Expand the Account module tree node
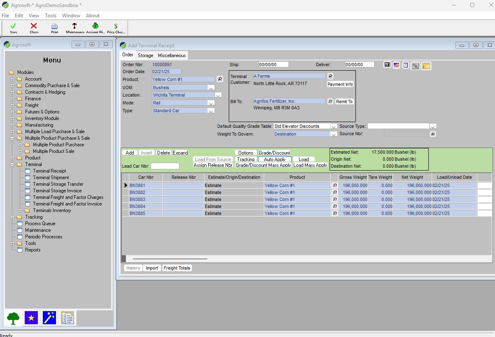The image size is (495, 337). [x=12, y=79]
